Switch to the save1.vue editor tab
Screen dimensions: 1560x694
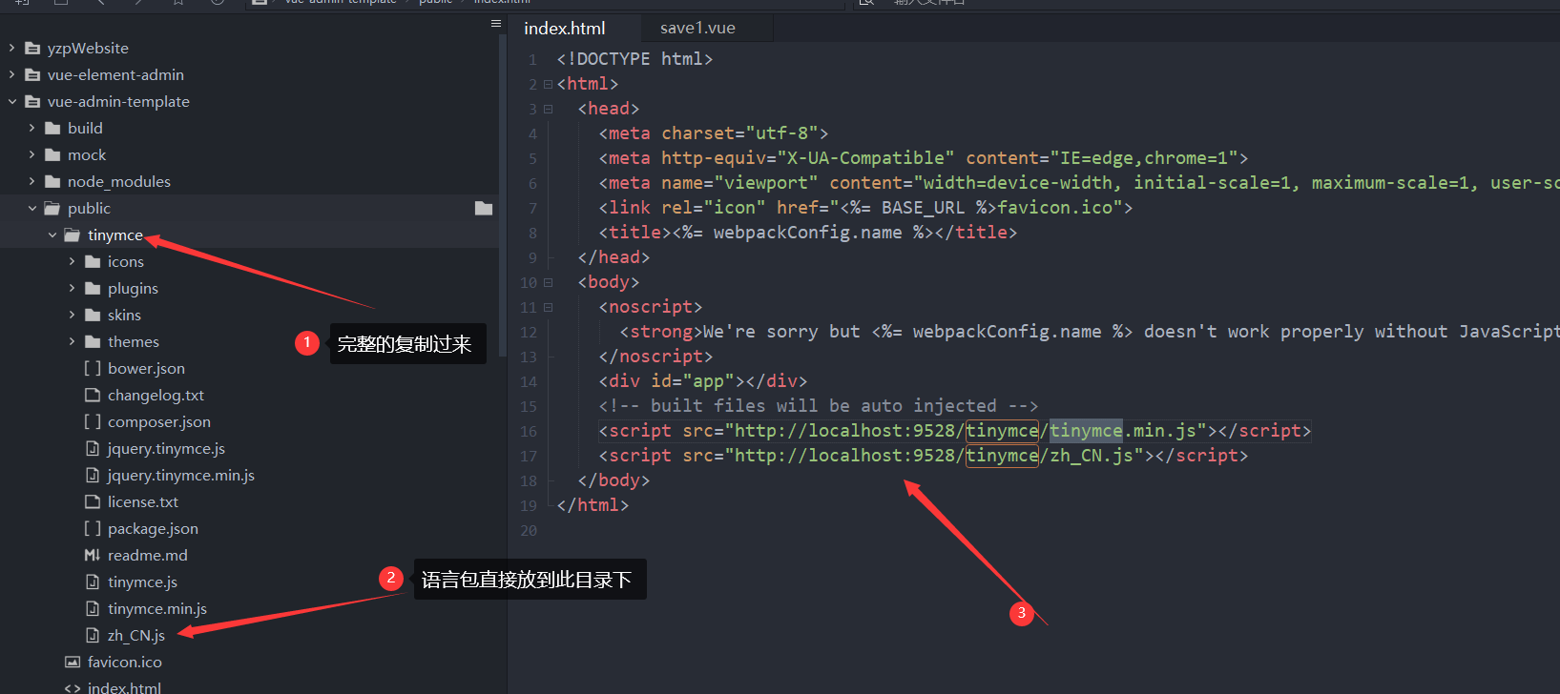[697, 29]
